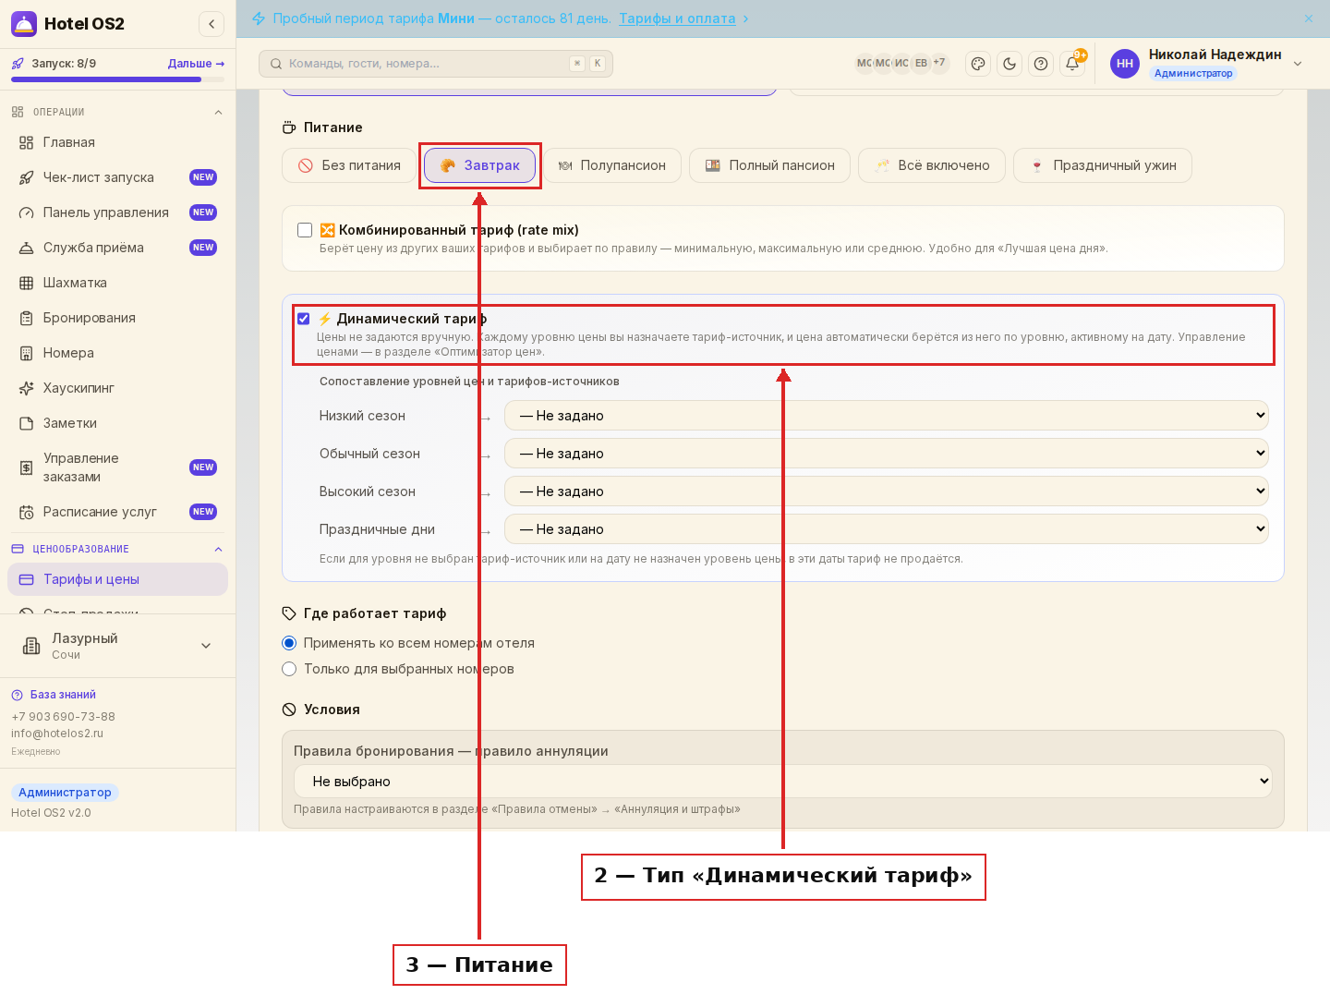This screenshot has height=1007, width=1330.
Task: Open Чек-лист запуска page
Action: tap(118, 177)
